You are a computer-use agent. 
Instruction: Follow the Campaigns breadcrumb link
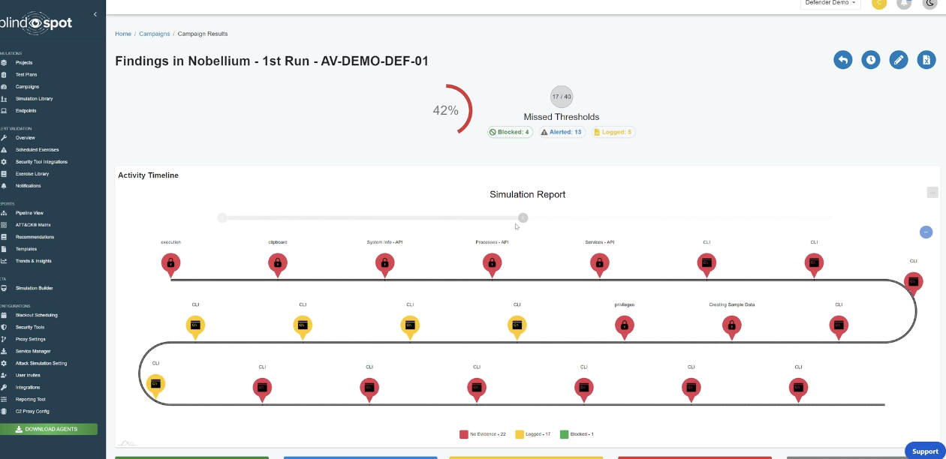pos(152,34)
